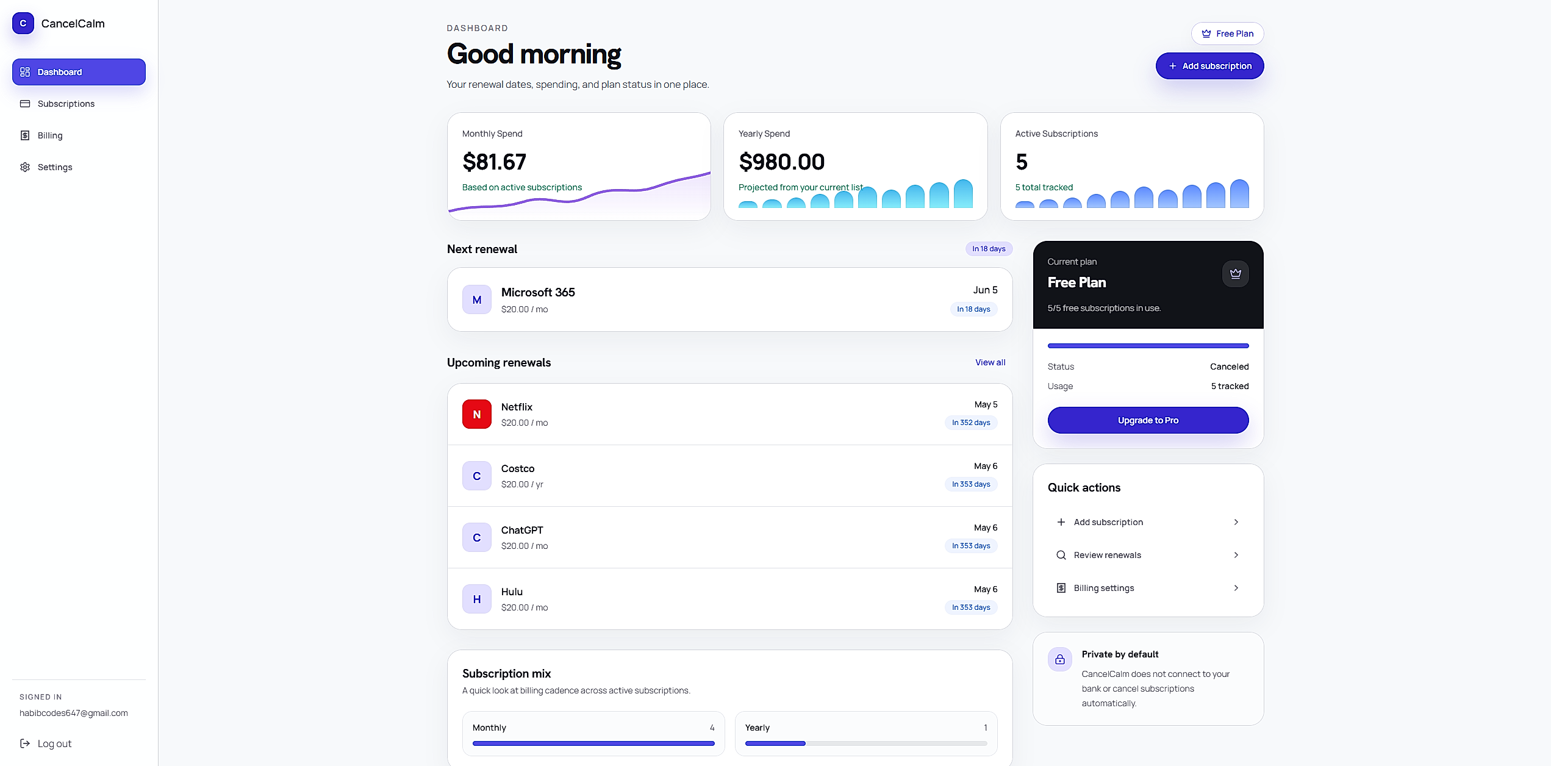
Task: Click the Costco row name
Action: (518, 468)
